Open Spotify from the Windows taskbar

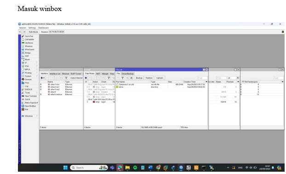[135, 168]
